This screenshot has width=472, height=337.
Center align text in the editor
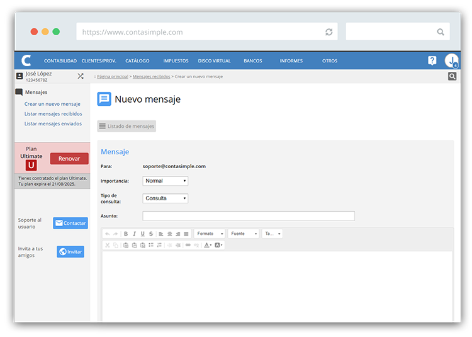point(169,234)
